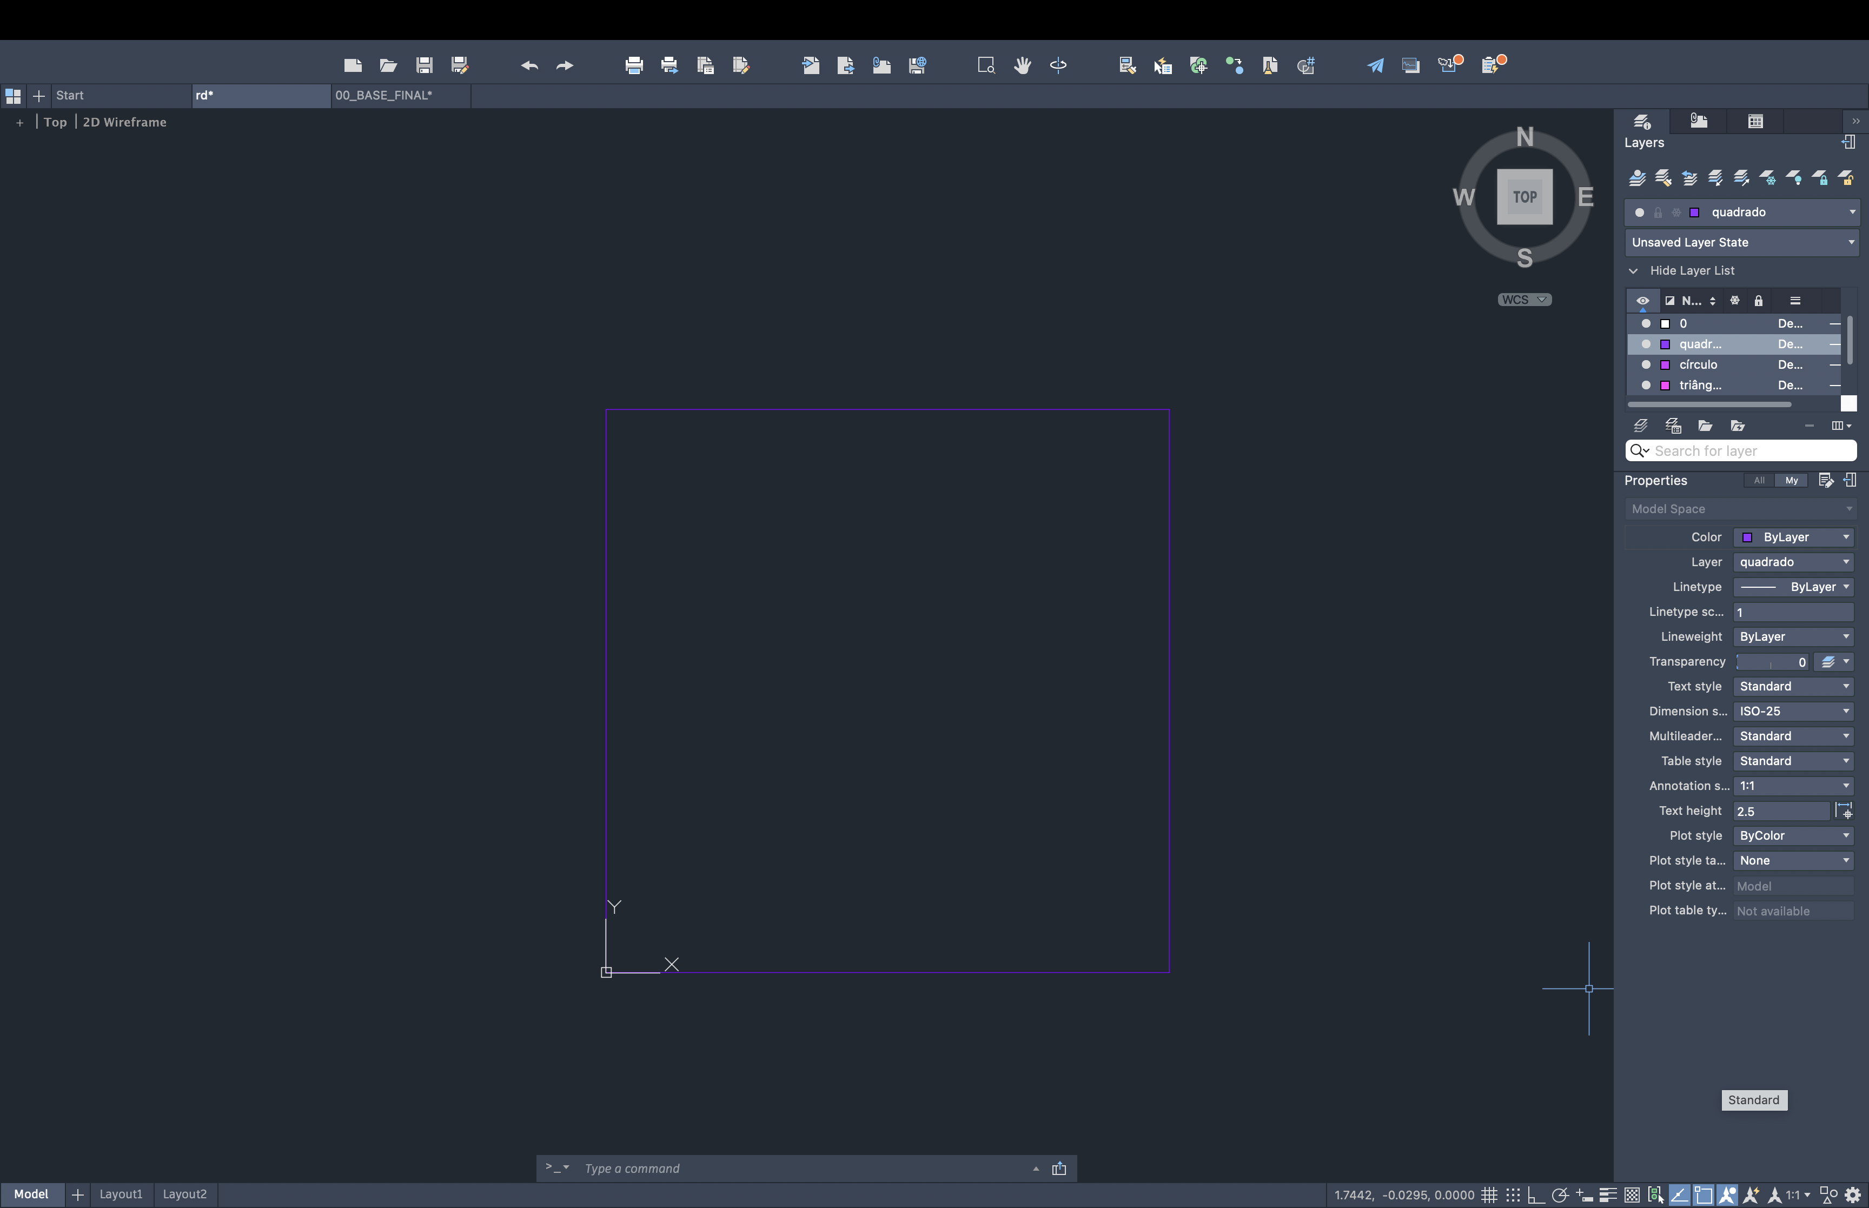The width and height of the screenshot is (1869, 1208).
Task: Click the Undo arrow in toolbar
Action: 529,65
